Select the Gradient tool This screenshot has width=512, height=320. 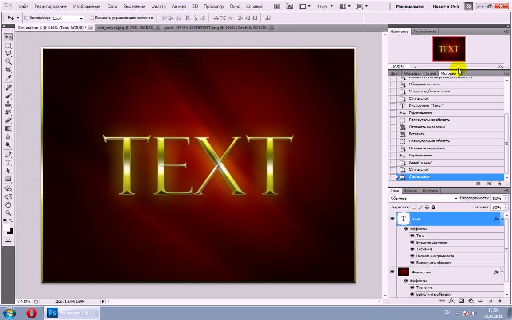(8, 128)
